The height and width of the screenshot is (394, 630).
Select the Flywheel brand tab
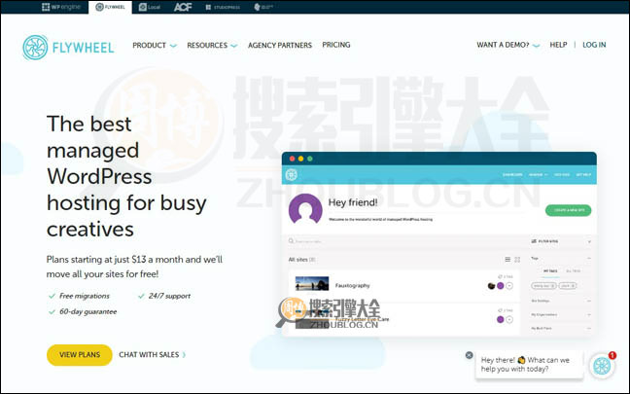(x=110, y=7)
